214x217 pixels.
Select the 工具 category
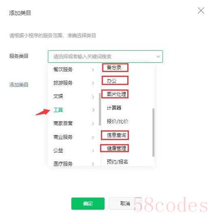click(x=58, y=110)
